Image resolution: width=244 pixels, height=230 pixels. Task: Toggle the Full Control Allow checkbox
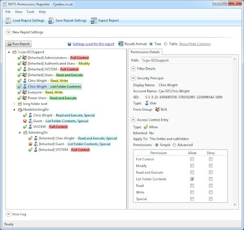pos(192,159)
